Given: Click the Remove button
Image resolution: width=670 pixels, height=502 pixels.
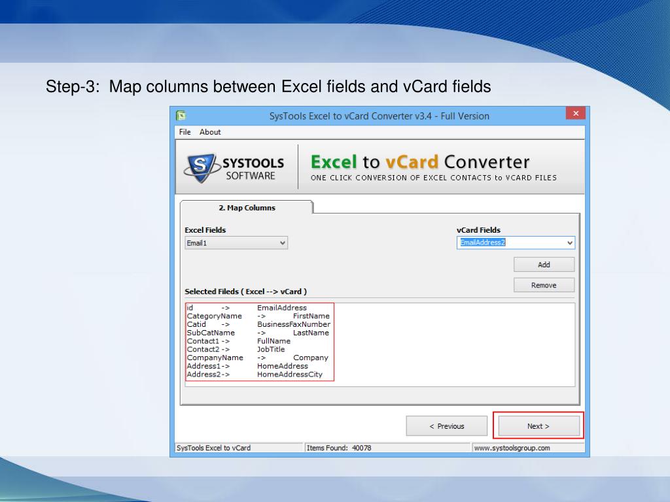Looking at the screenshot, I should [x=544, y=285].
